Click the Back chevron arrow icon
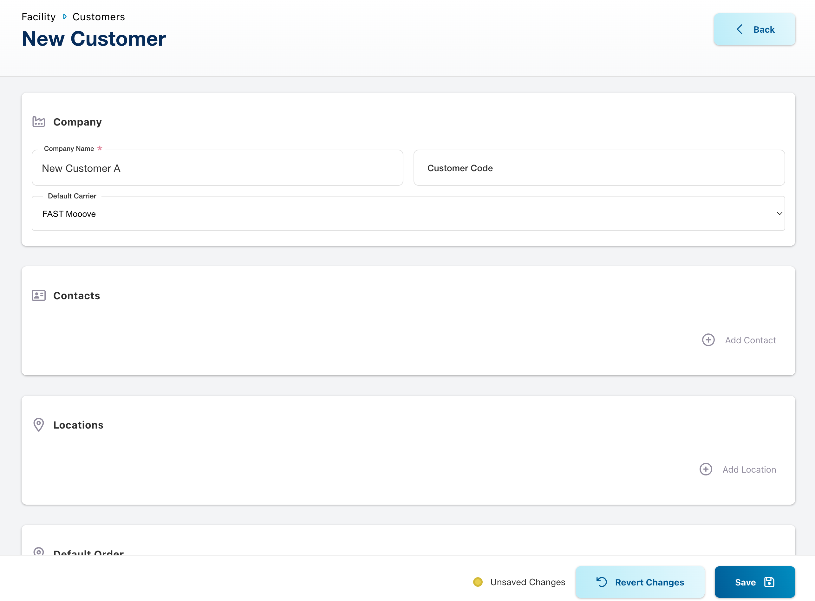The width and height of the screenshot is (815, 601). coord(739,29)
